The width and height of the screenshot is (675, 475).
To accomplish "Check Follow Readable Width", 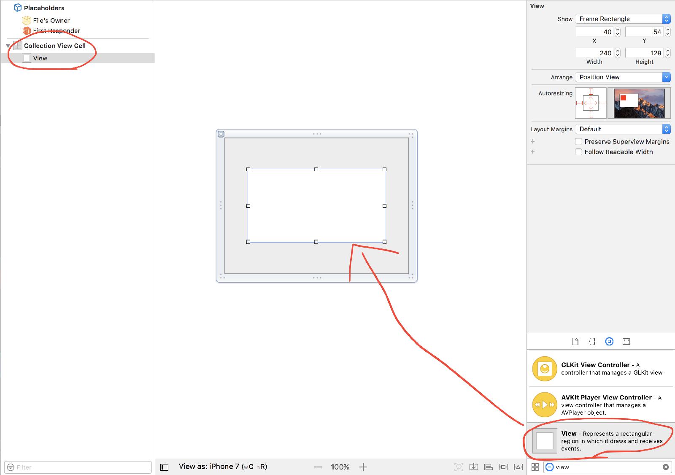I will pyautogui.click(x=578, y=152).
